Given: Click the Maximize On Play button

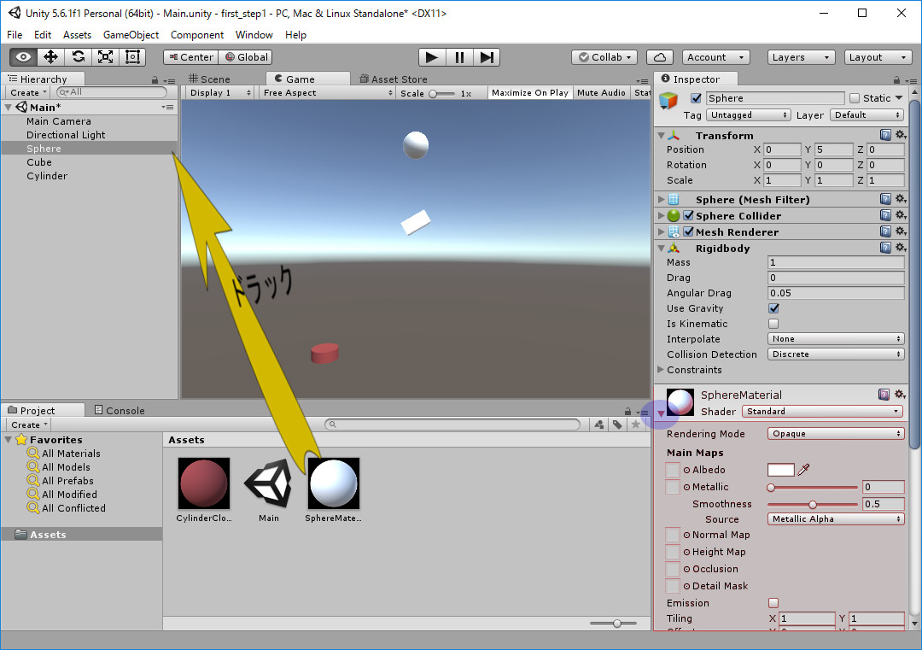Looking at the screenshot, I should [529, 92].
